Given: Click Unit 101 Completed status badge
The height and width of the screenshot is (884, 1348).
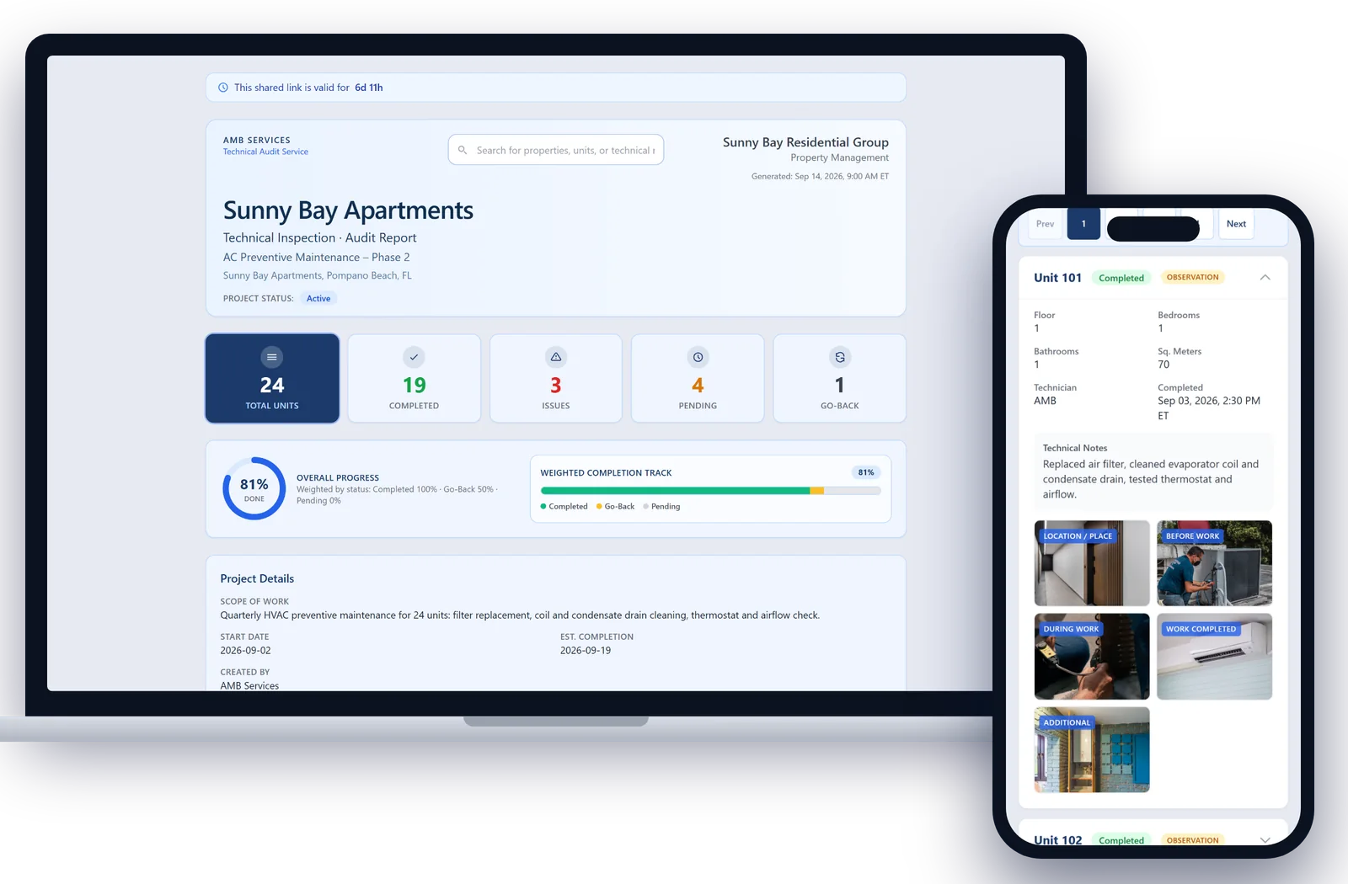Looking at the screenshot, I should (x=1121, y=278).
